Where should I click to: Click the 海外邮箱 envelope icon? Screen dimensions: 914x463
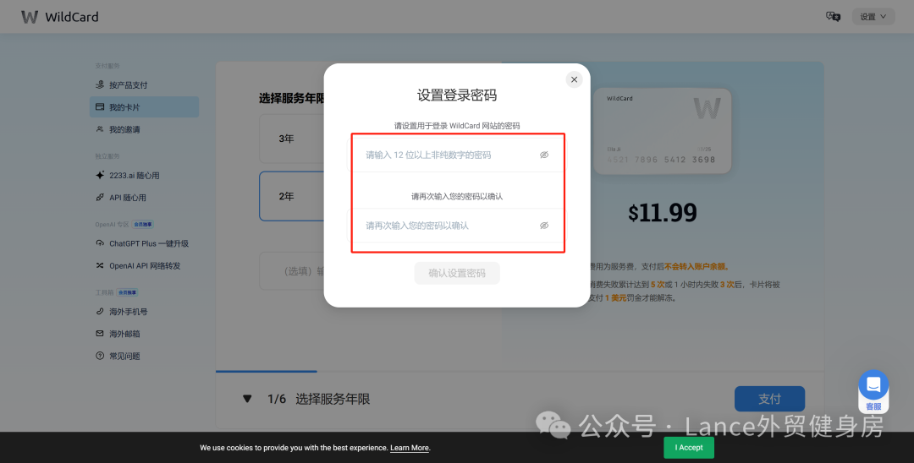pyautogui.click(x=101, y=334)
